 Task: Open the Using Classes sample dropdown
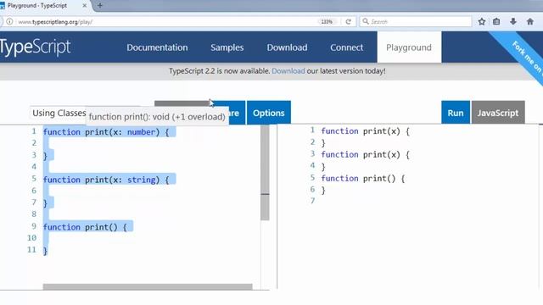[59, 113]
